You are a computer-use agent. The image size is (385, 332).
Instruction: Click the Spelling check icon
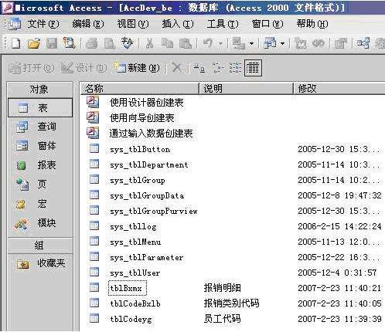[128, 43]
